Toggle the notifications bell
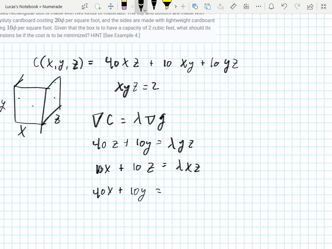332x249 pixels. click(272, 6)
